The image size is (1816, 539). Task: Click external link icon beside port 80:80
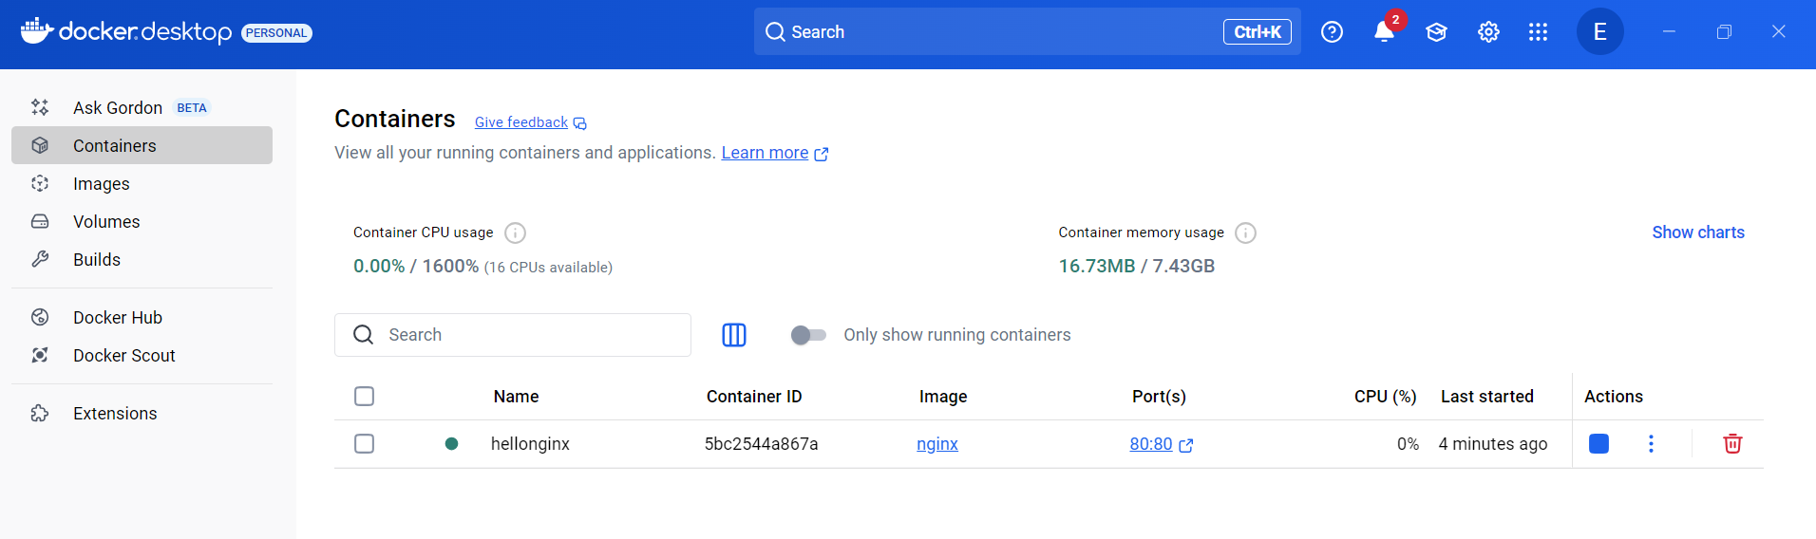[x=1186, y=445]
